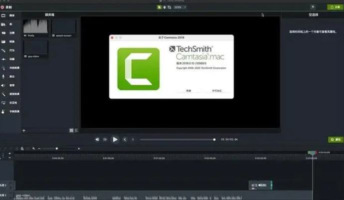
Task: Open the Media tab in sidebar
Action: 4,15
